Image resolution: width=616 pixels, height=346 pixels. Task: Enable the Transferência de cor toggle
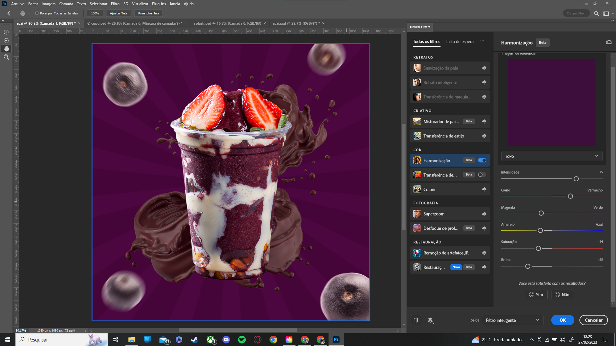click(x=482, y=175)
